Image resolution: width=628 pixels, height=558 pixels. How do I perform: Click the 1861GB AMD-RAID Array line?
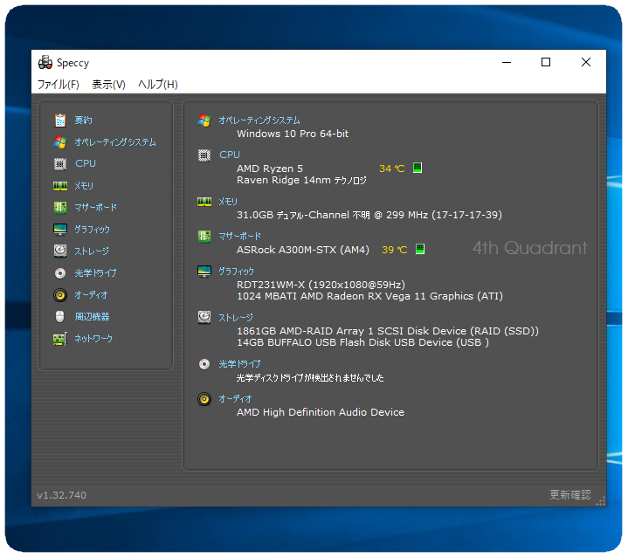coord(388,331)
